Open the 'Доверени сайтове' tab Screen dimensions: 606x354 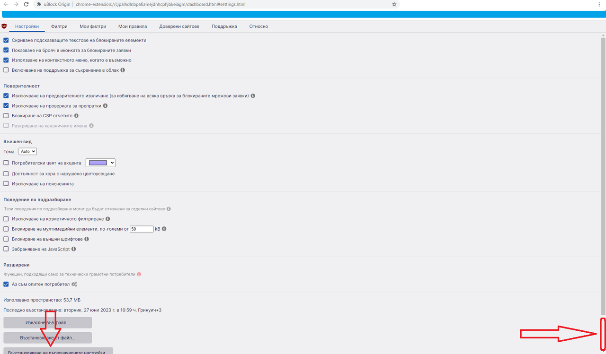coord(179,26)
